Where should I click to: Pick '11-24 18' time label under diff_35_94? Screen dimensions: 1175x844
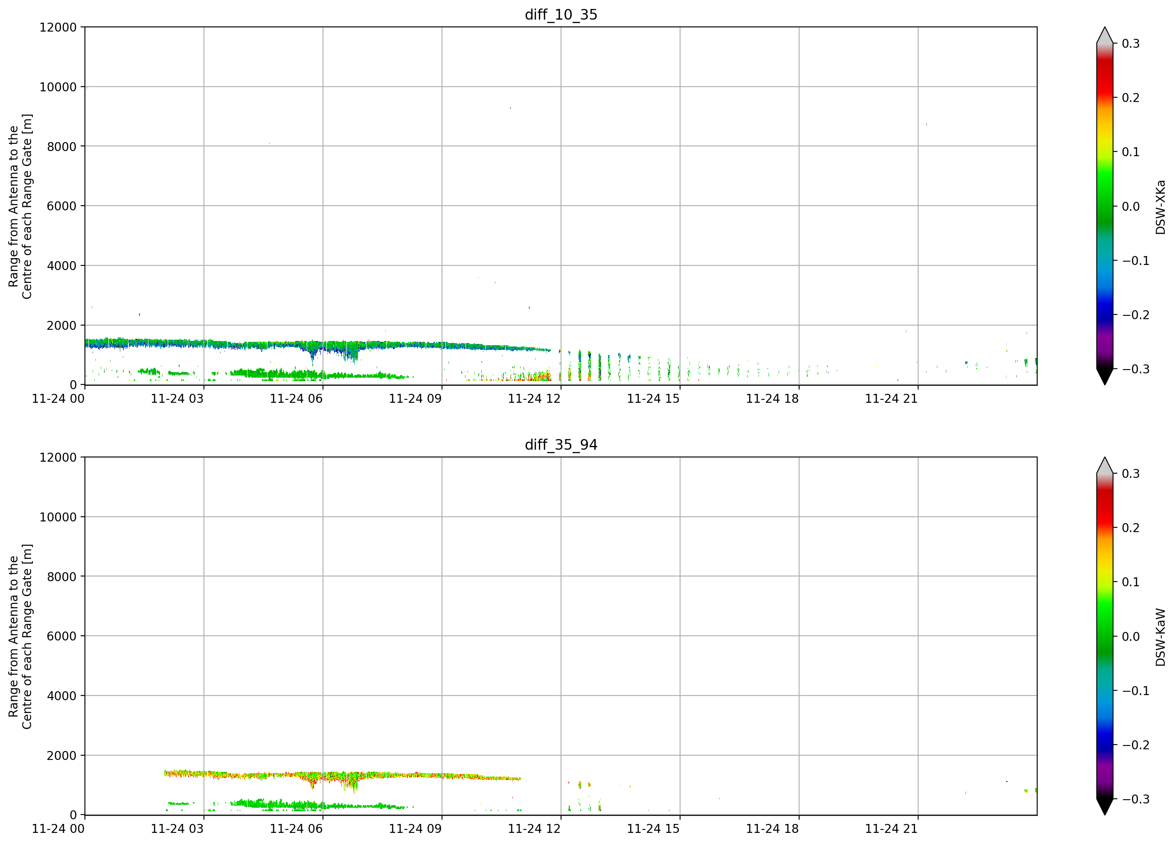point(772,829)
